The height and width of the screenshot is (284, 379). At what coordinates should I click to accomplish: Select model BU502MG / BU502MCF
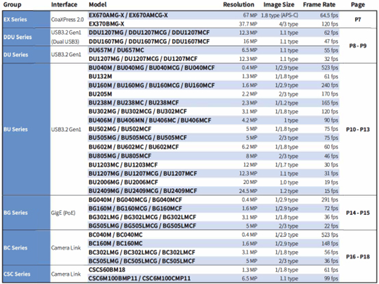click(120, 129)
